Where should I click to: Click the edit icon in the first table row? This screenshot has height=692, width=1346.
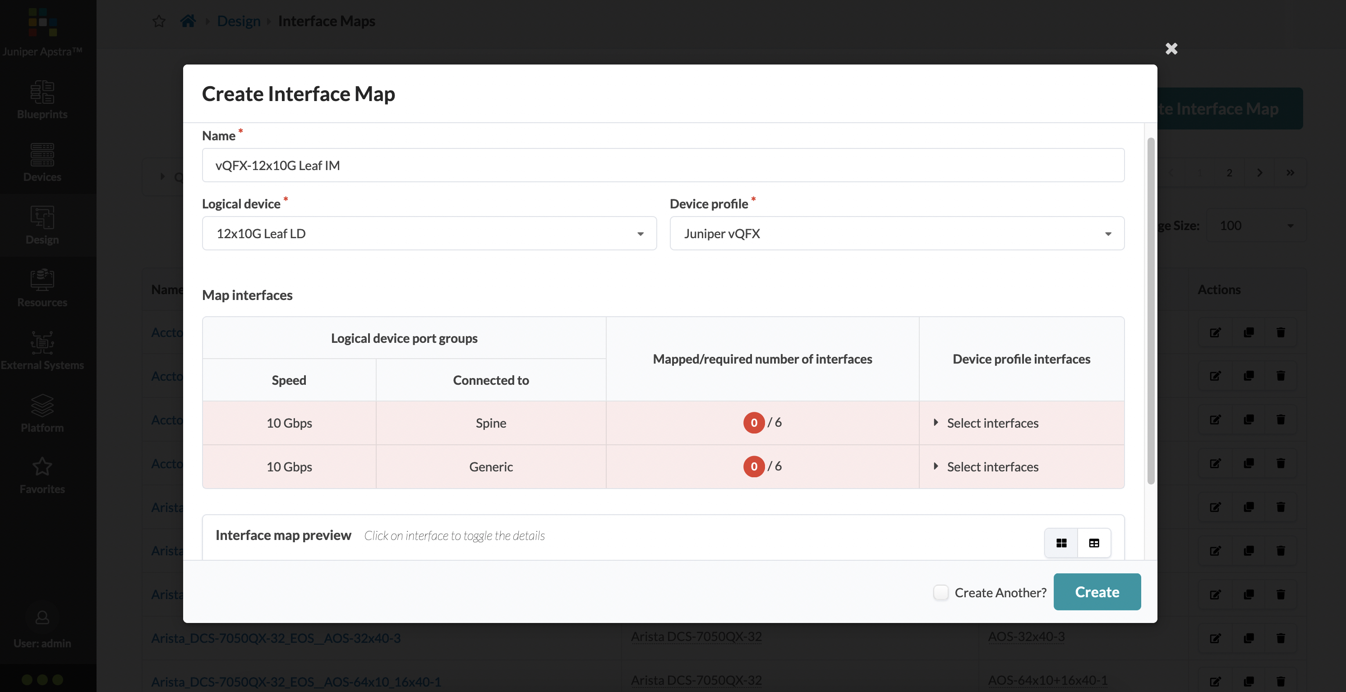click(x=1215, y=332)
